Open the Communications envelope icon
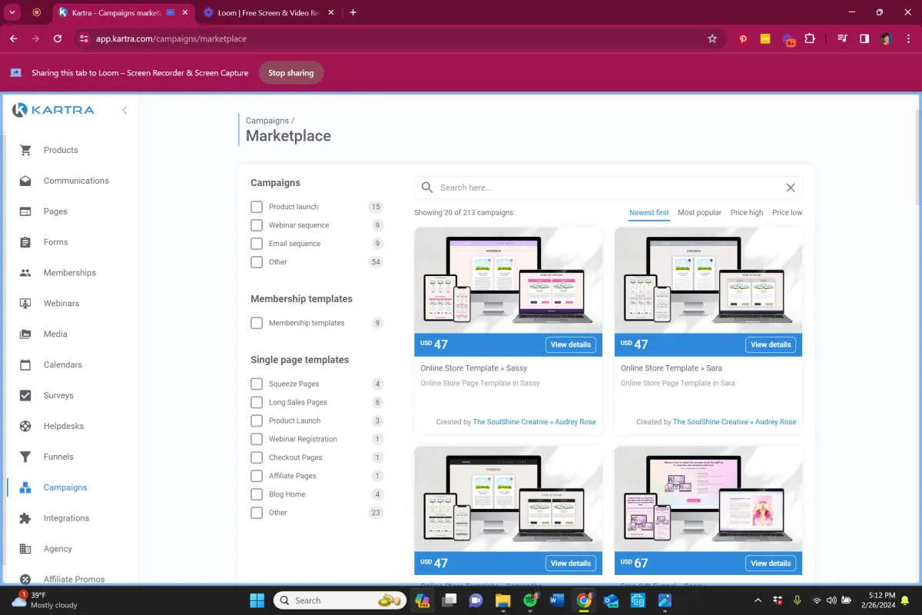Viewport: 922px width, 615px height. [25, 181]
